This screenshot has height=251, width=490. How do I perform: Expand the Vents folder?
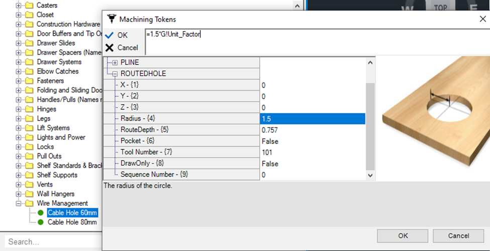tap(19, 185)
